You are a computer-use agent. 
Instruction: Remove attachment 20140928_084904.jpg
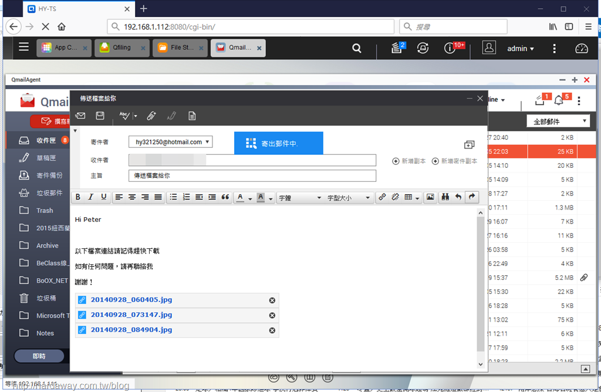(x=272, y=330)
